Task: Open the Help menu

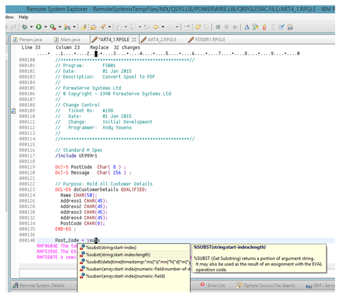Action: click(23, 17)
